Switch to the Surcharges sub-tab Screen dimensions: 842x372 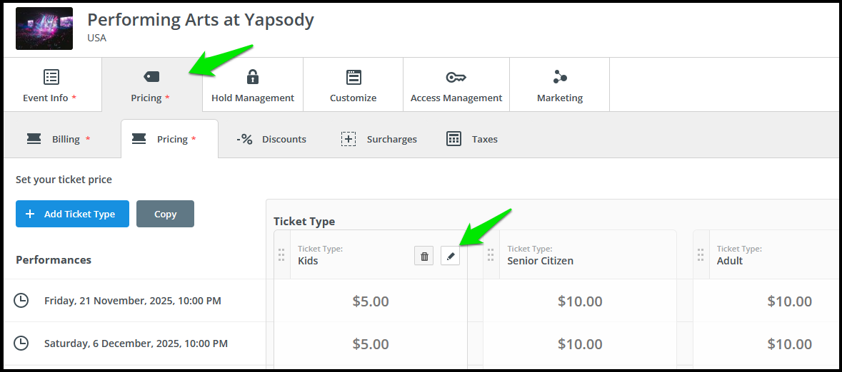[379, 139]
